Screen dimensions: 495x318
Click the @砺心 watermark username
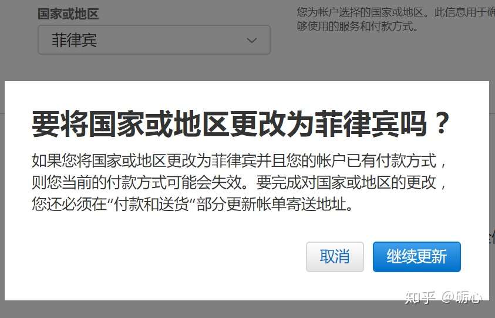[x=462, y=297]
